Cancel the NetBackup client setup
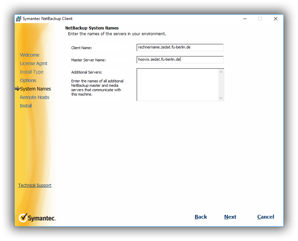This screenshot has width=298, height=241. [266, 217]
